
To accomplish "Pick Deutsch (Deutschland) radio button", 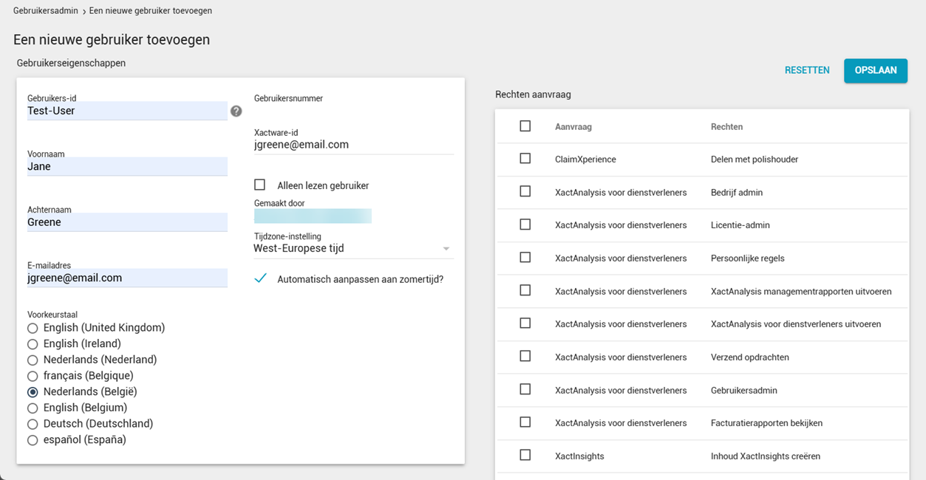I will click(x=33, y=424).
